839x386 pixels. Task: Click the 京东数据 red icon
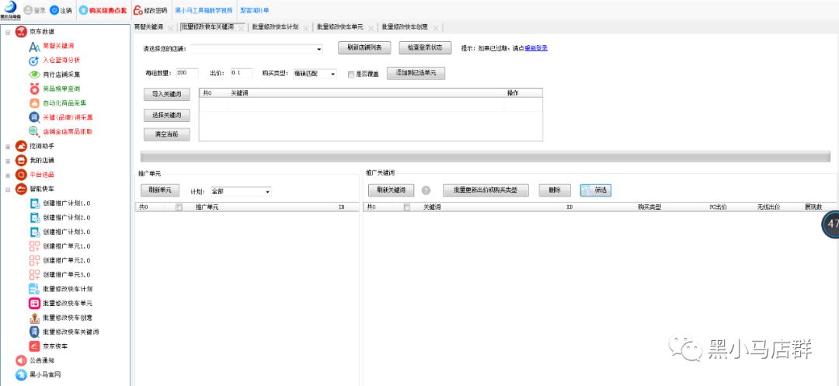coord(21,32)
